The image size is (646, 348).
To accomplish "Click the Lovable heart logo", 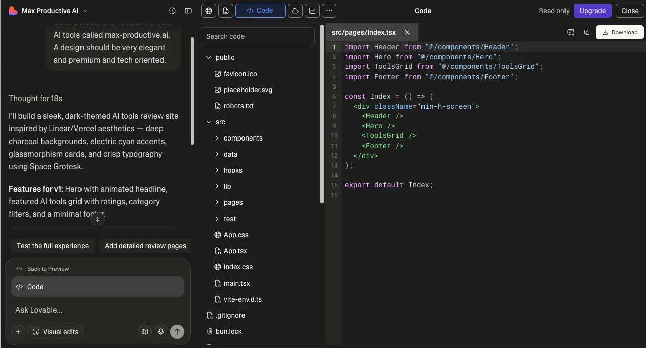I will pos(13,11).
